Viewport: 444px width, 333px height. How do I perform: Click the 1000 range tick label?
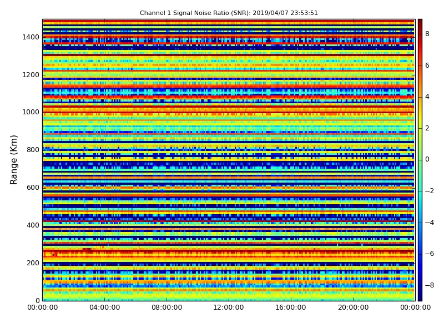tap(31, 112)
